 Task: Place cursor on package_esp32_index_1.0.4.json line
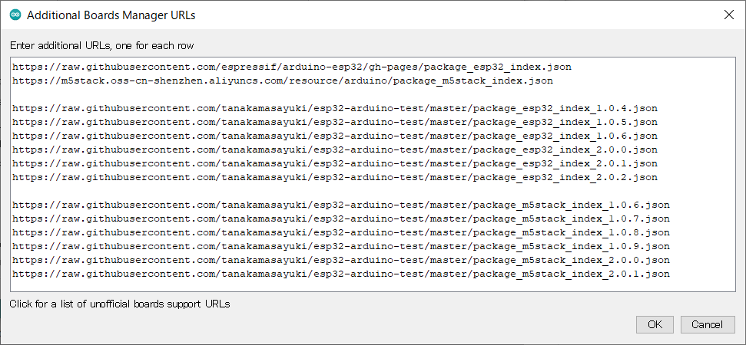coord(335,109)
